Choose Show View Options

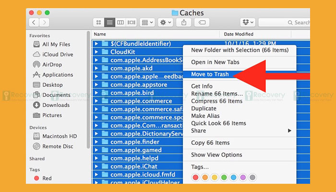tap(240, 155)
